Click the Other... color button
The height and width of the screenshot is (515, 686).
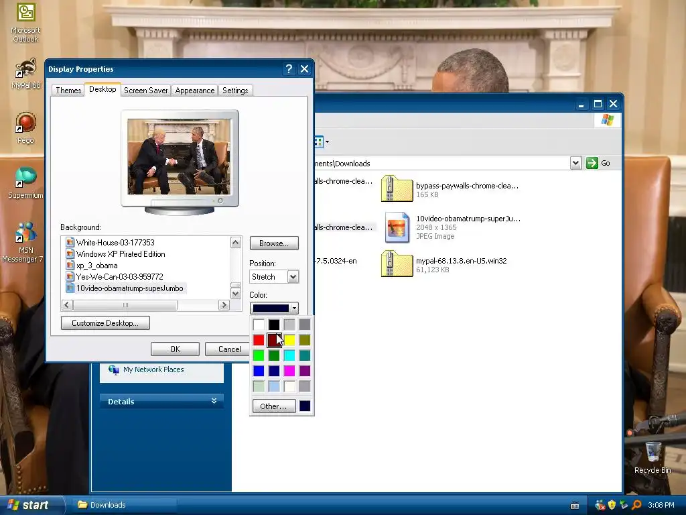point(274,406)
